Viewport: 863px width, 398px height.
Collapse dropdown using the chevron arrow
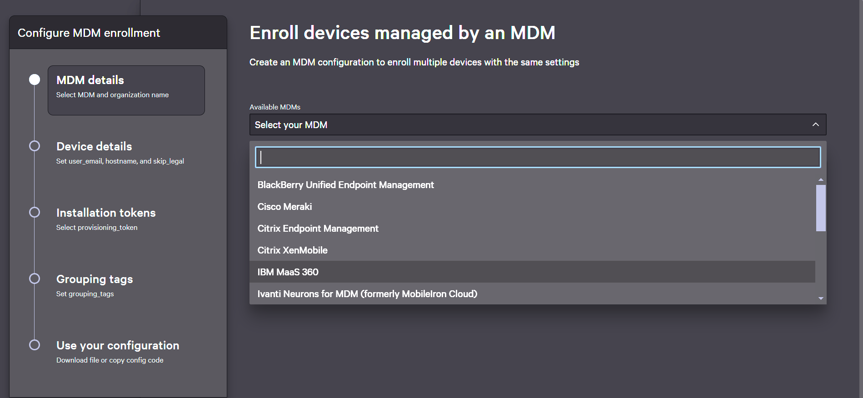816,124
